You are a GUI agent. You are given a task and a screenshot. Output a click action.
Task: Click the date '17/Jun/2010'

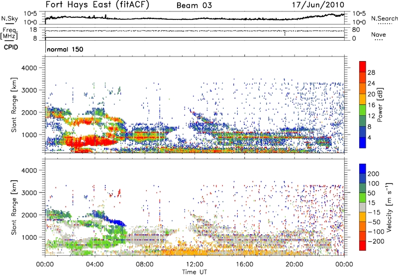(318, 5)
